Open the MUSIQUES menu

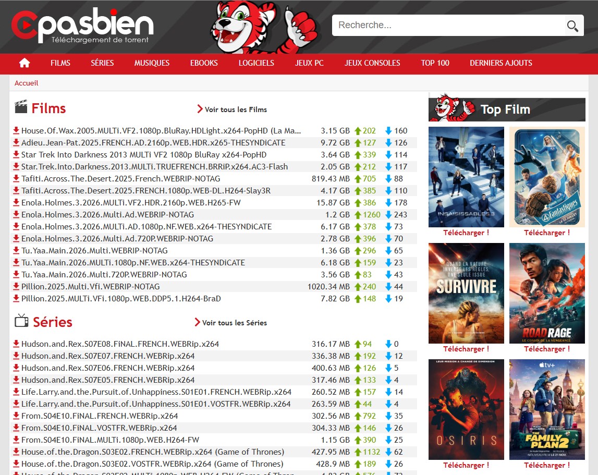[x=152, y=63]
